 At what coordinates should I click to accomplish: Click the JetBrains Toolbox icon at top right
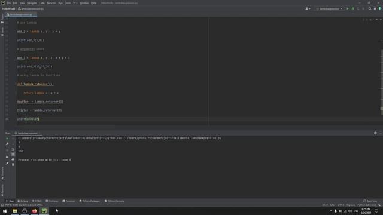[x=380, y=8]
